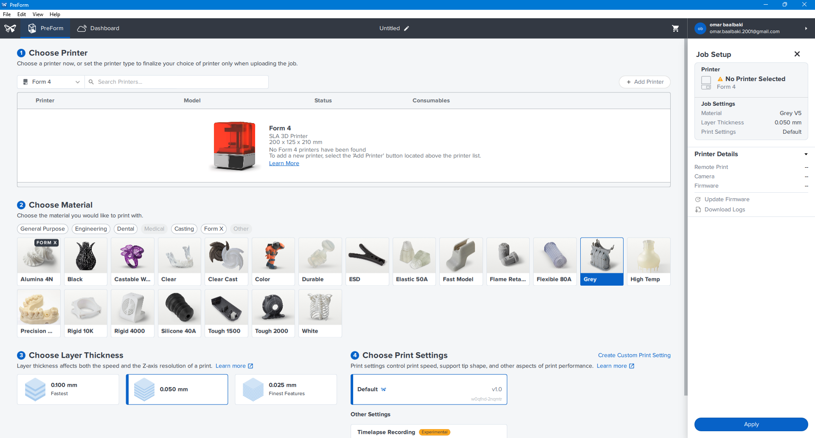This screenshot has height=438, width=815.
Task: Toggle the Dental material filter
Action: 126,229
